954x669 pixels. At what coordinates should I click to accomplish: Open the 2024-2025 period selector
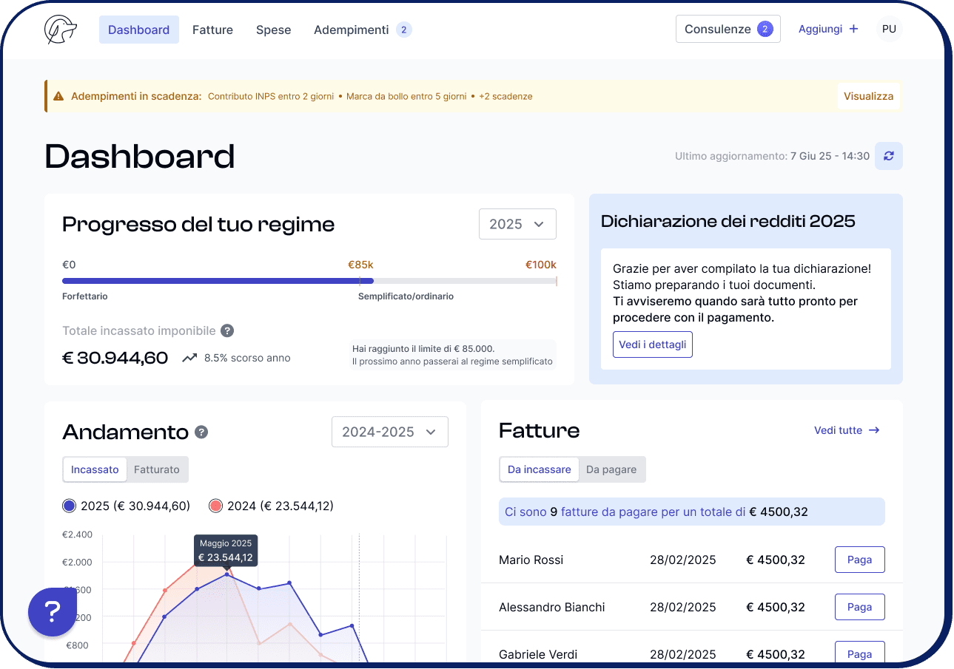390,432
